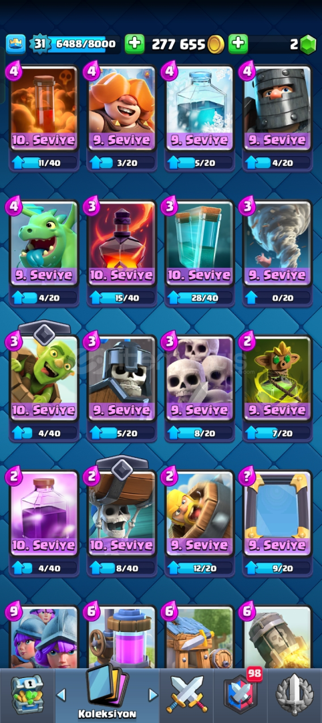Tap the green gem icon
This screenshot has width=322, height=723.
(x=308, y=44)
